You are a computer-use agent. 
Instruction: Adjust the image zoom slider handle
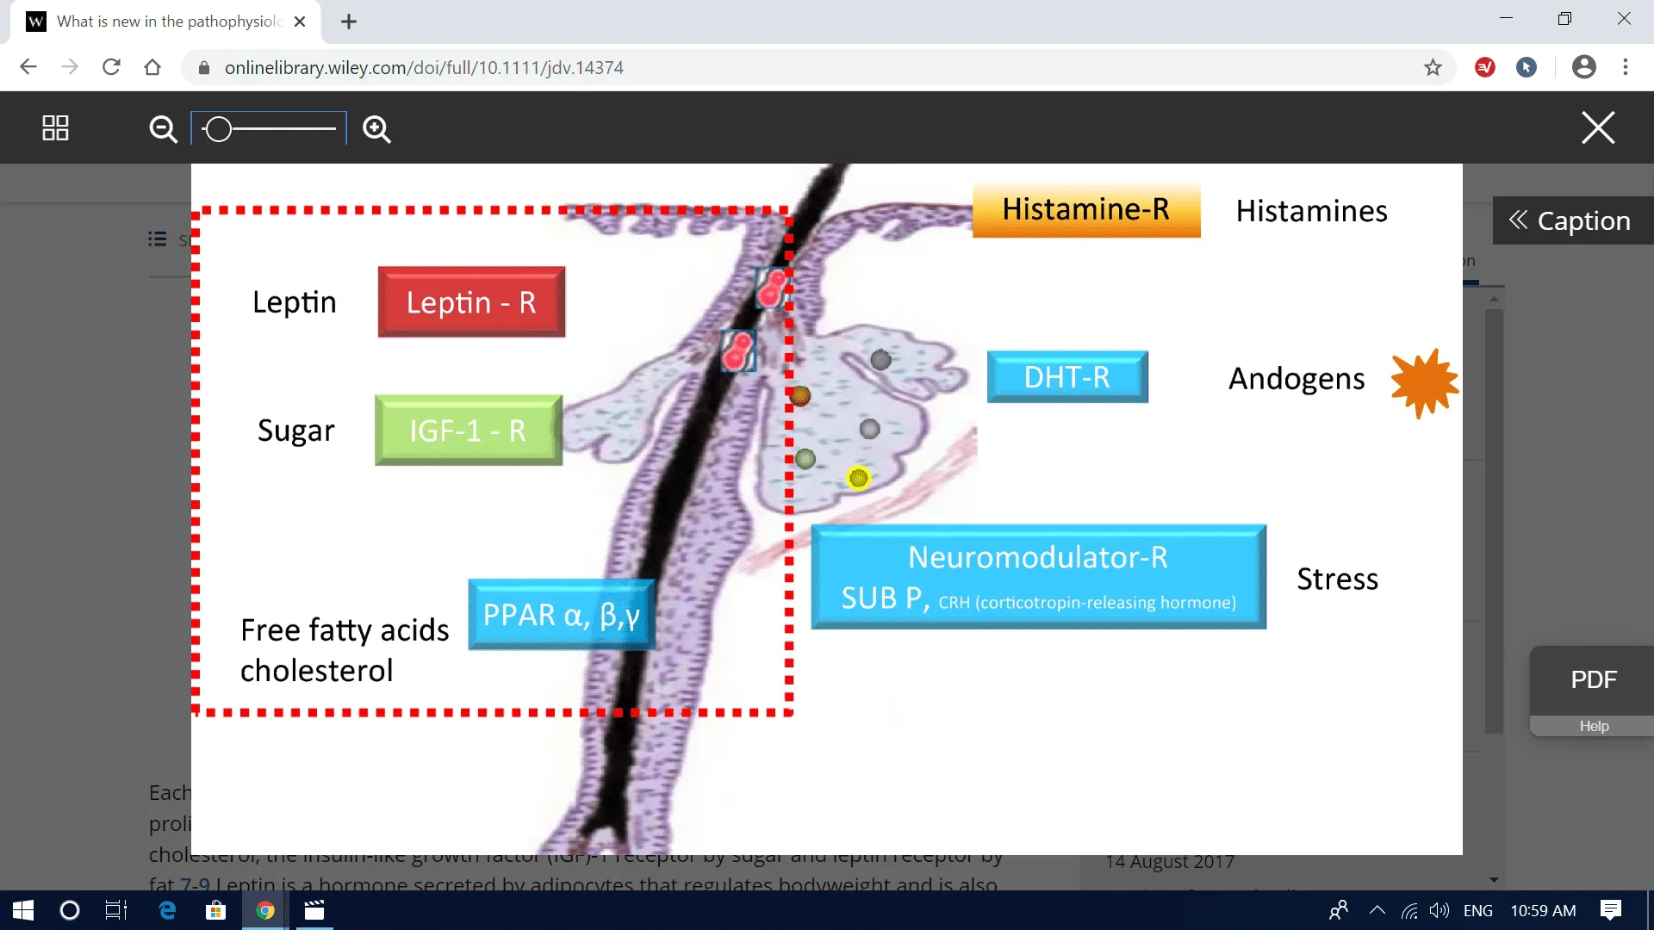[219, 129]
